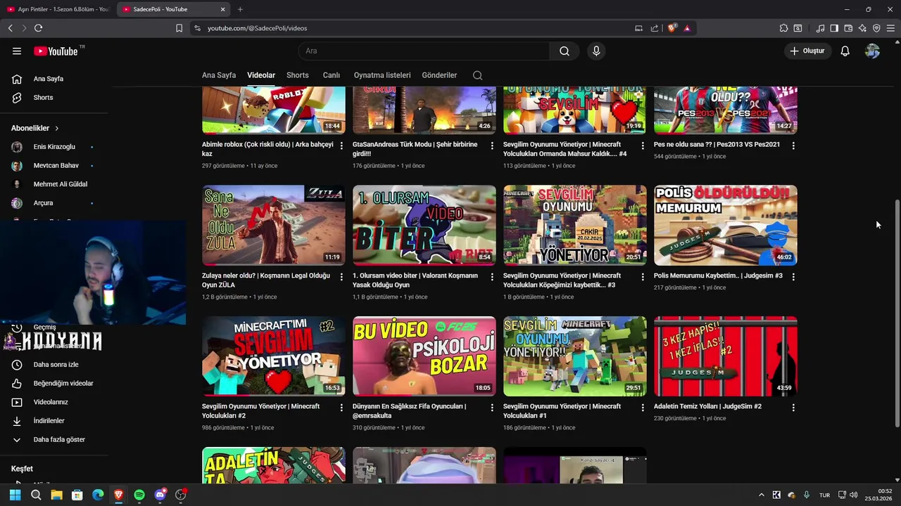
Task: Open options menu for Polis Memurumu Kaybettim video
Action: tap(793, 277)
